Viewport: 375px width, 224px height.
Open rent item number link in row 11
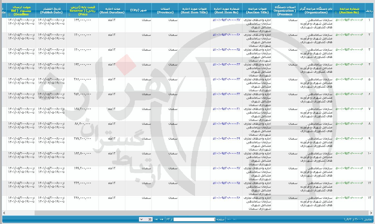click(226, 168)
